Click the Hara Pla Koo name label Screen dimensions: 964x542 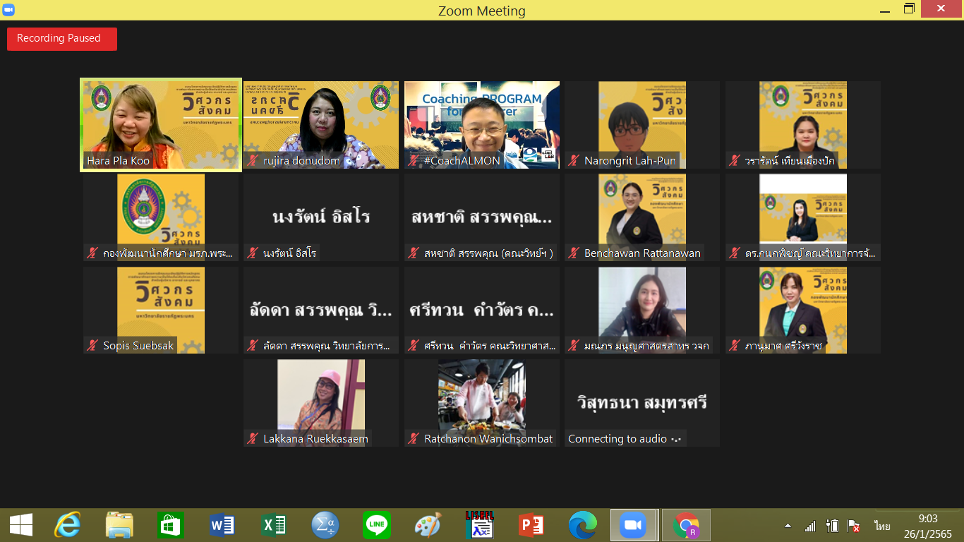pyautogui.click(x=118, y=161)
